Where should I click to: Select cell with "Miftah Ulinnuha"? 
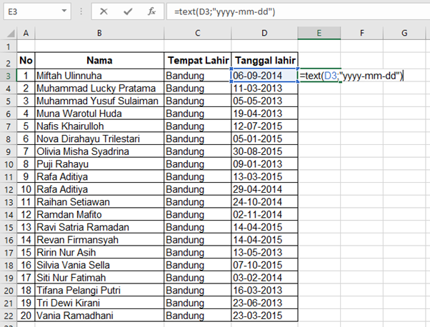click(99, 76)
